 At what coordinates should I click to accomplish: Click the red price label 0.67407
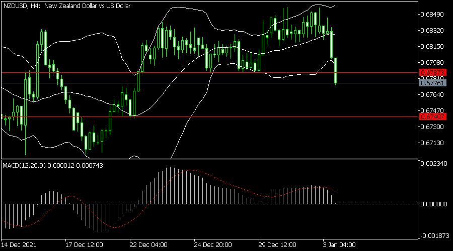click(432, 116)
